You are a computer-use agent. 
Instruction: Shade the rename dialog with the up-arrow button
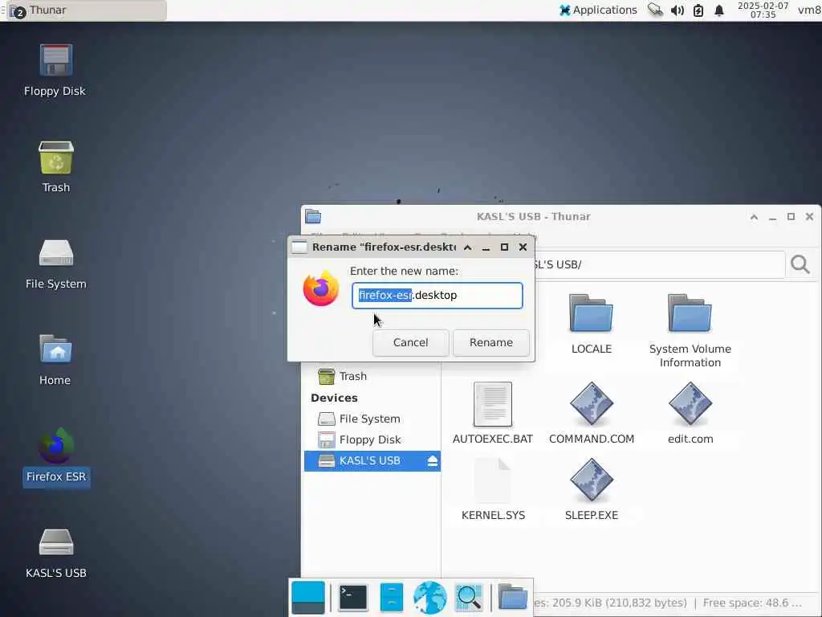click(x=468, y=247)
